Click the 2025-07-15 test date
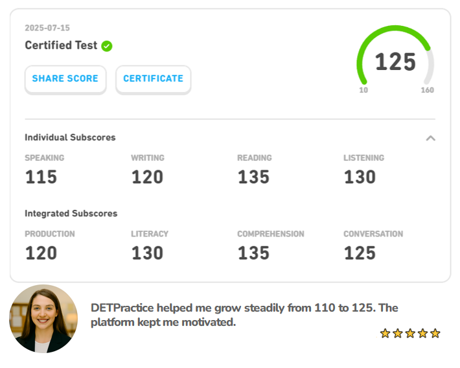Image resolution: width=460 pixels, height=368 pixels. [x=47, y=28]
